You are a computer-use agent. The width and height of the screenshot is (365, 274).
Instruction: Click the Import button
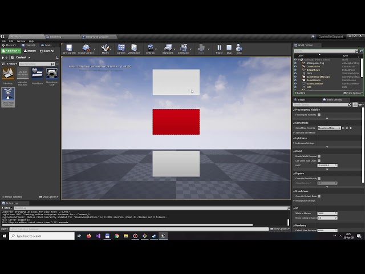30,51
